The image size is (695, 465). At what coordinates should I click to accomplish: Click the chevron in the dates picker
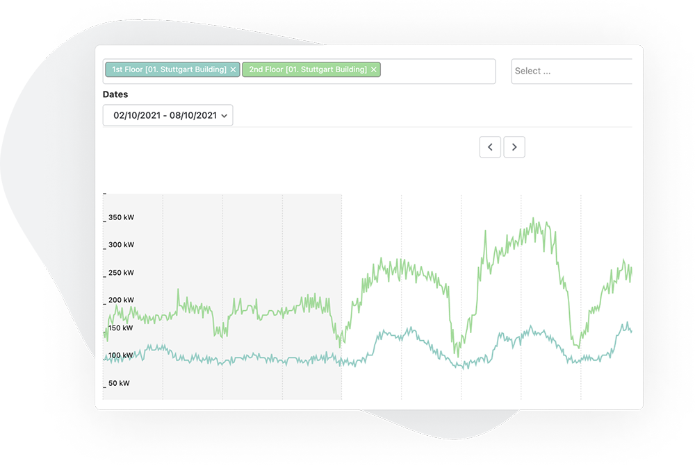224,116
